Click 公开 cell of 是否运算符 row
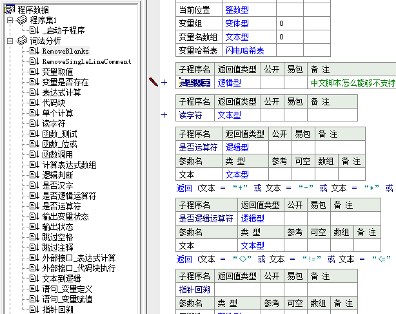The image size is (396, 314). point(280,147)
